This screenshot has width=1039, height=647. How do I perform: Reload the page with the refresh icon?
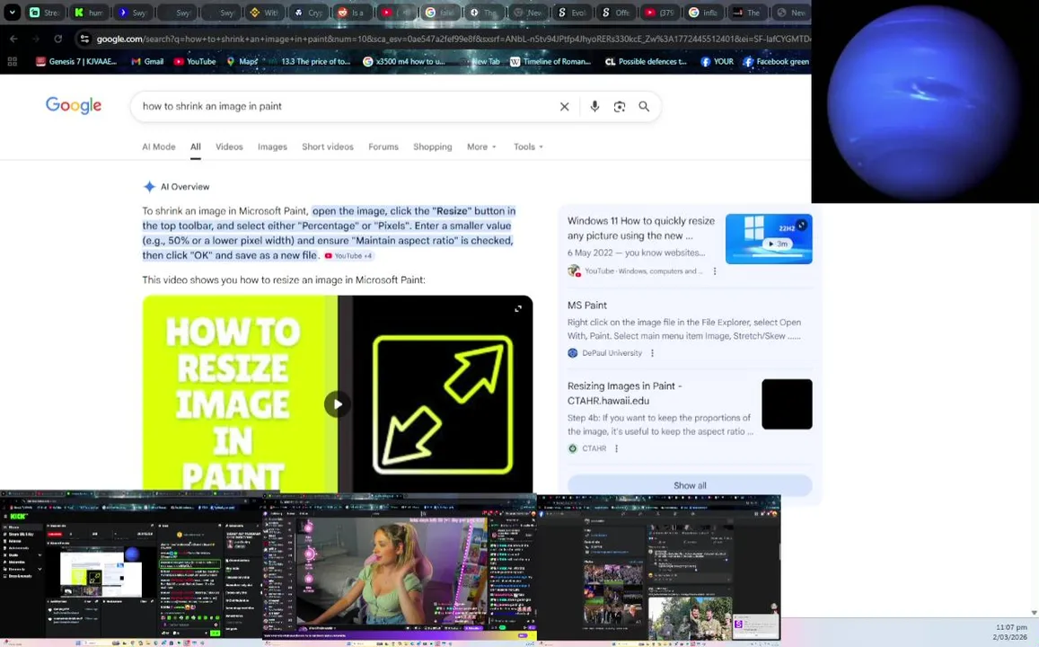pyautogui.click(x=57, y=40)
